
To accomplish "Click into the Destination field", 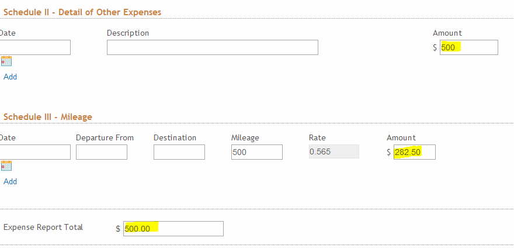I will [x=179, y=152].
